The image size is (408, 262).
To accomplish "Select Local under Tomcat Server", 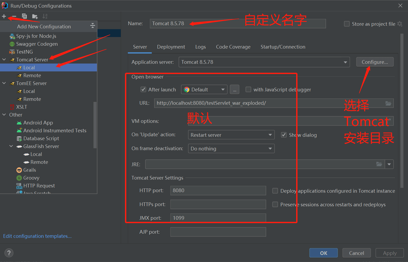I will pyautogui.click(x=29, y=67).
